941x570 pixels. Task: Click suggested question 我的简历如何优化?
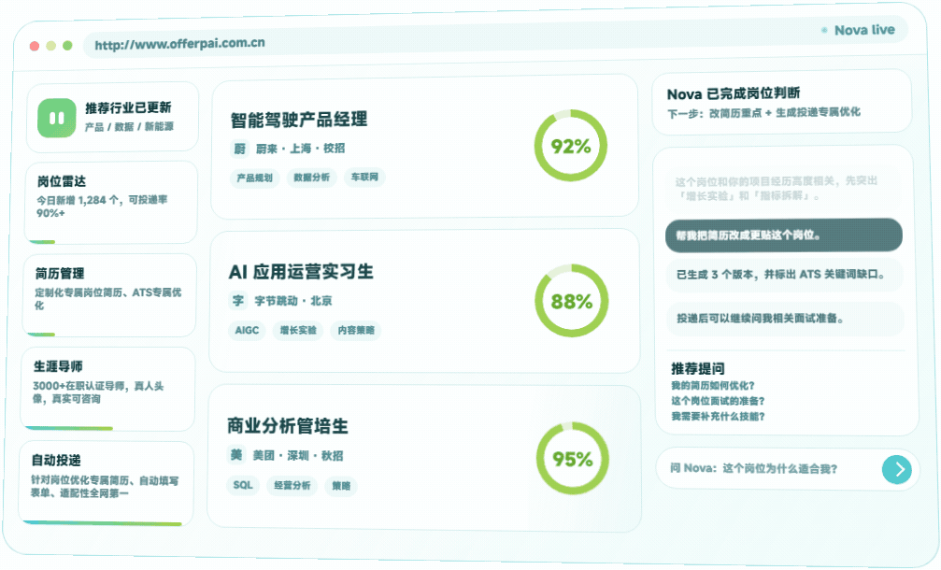click(x=713, y=386)
